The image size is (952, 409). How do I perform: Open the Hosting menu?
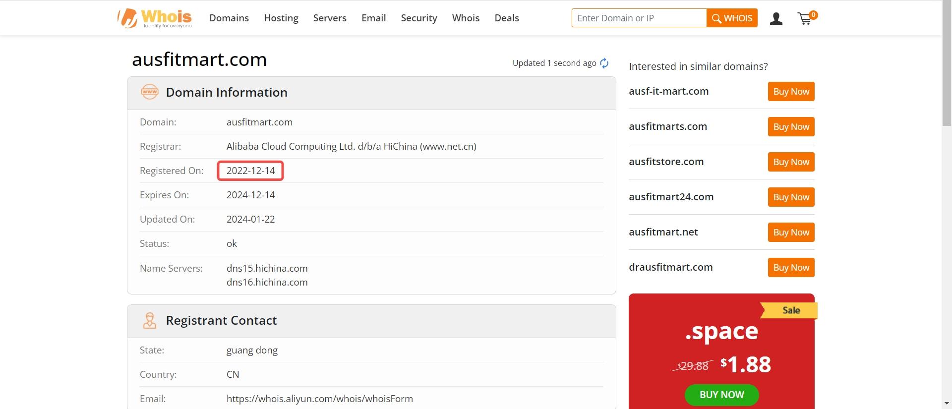[x=281, y=18]
